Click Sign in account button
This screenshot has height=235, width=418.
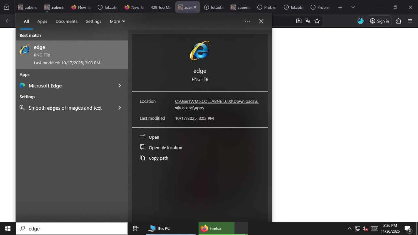pyautogui.click(x=379, y=21)
